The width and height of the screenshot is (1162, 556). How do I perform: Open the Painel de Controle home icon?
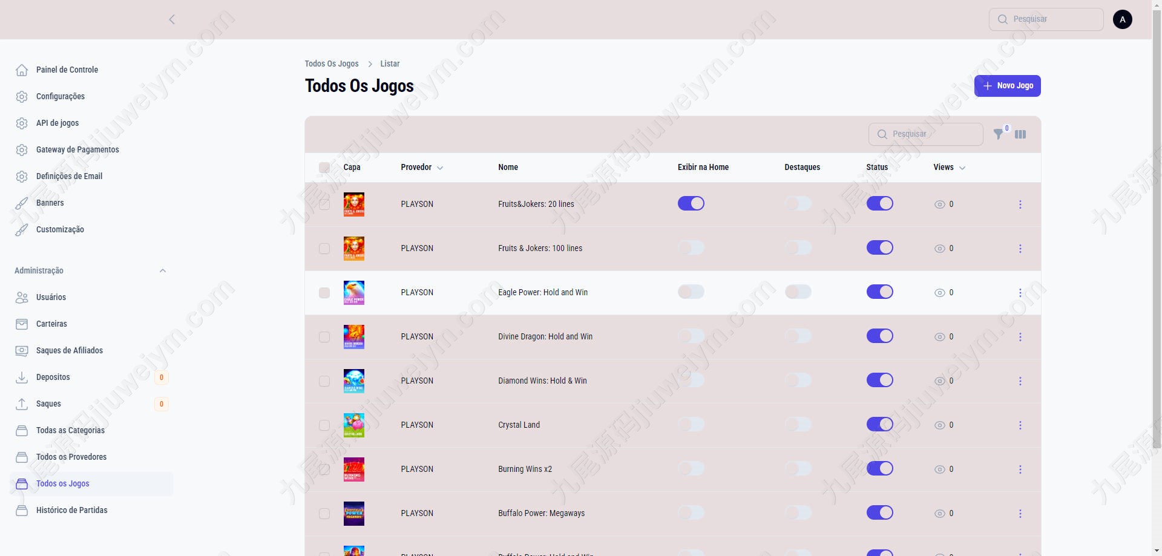[x=22, y=70]
